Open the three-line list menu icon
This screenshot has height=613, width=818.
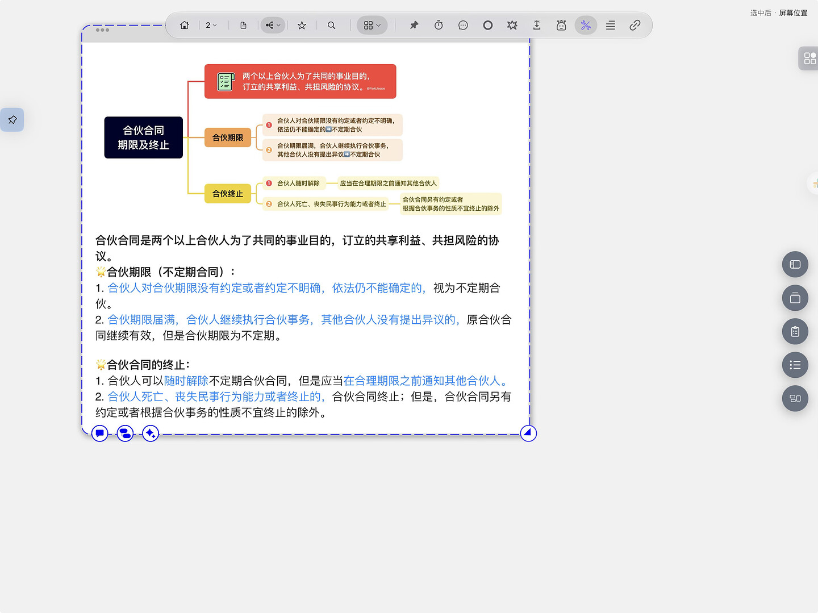611,26
